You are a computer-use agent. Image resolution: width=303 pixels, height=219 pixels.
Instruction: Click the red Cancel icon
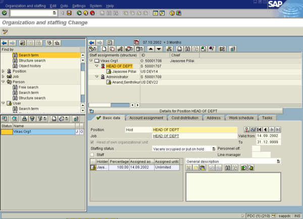point(92,13)
